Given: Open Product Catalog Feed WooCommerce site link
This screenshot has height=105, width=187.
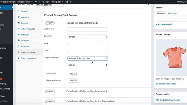Looking at the screenshot, I should click(16, 2).
